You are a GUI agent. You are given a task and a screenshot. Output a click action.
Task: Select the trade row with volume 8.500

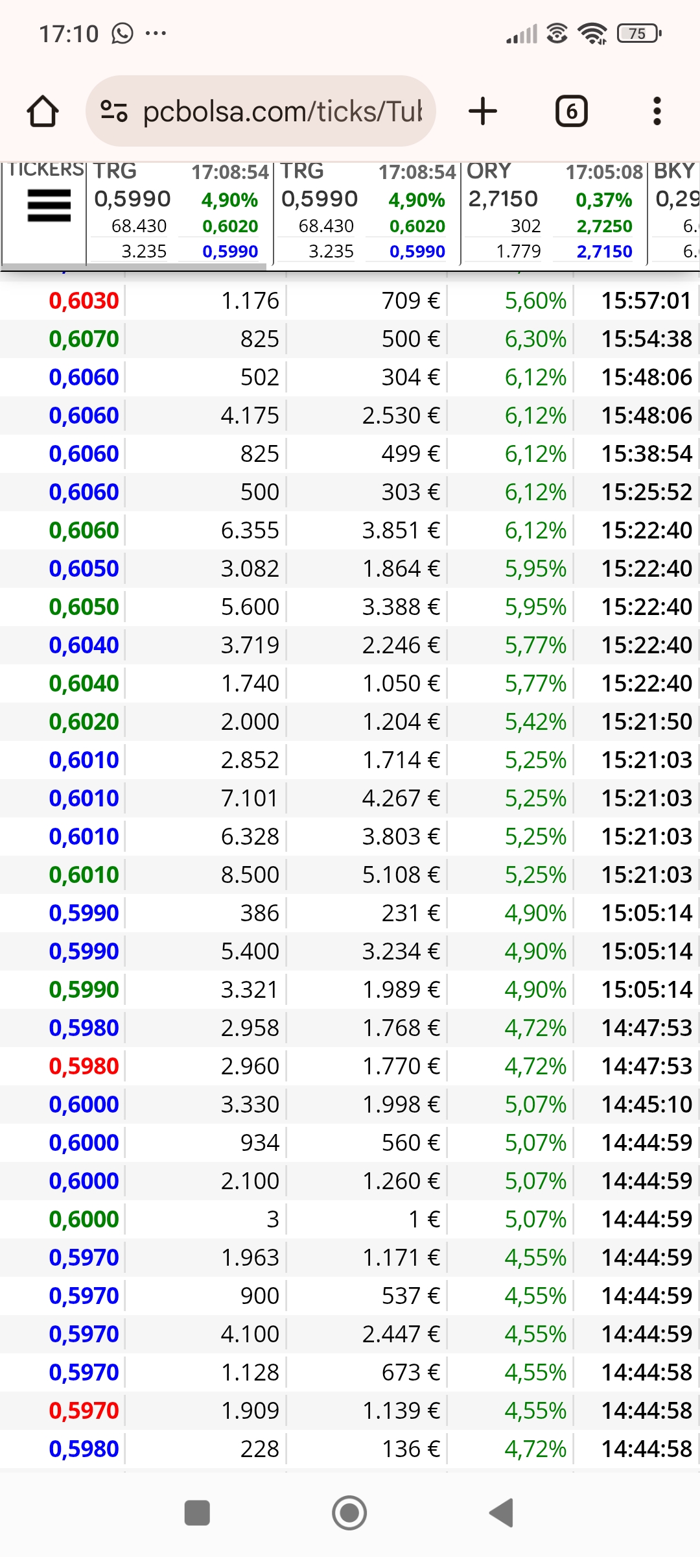350,875
